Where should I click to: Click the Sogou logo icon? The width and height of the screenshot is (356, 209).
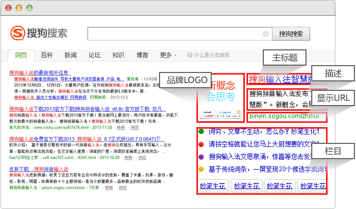[17, 33]
